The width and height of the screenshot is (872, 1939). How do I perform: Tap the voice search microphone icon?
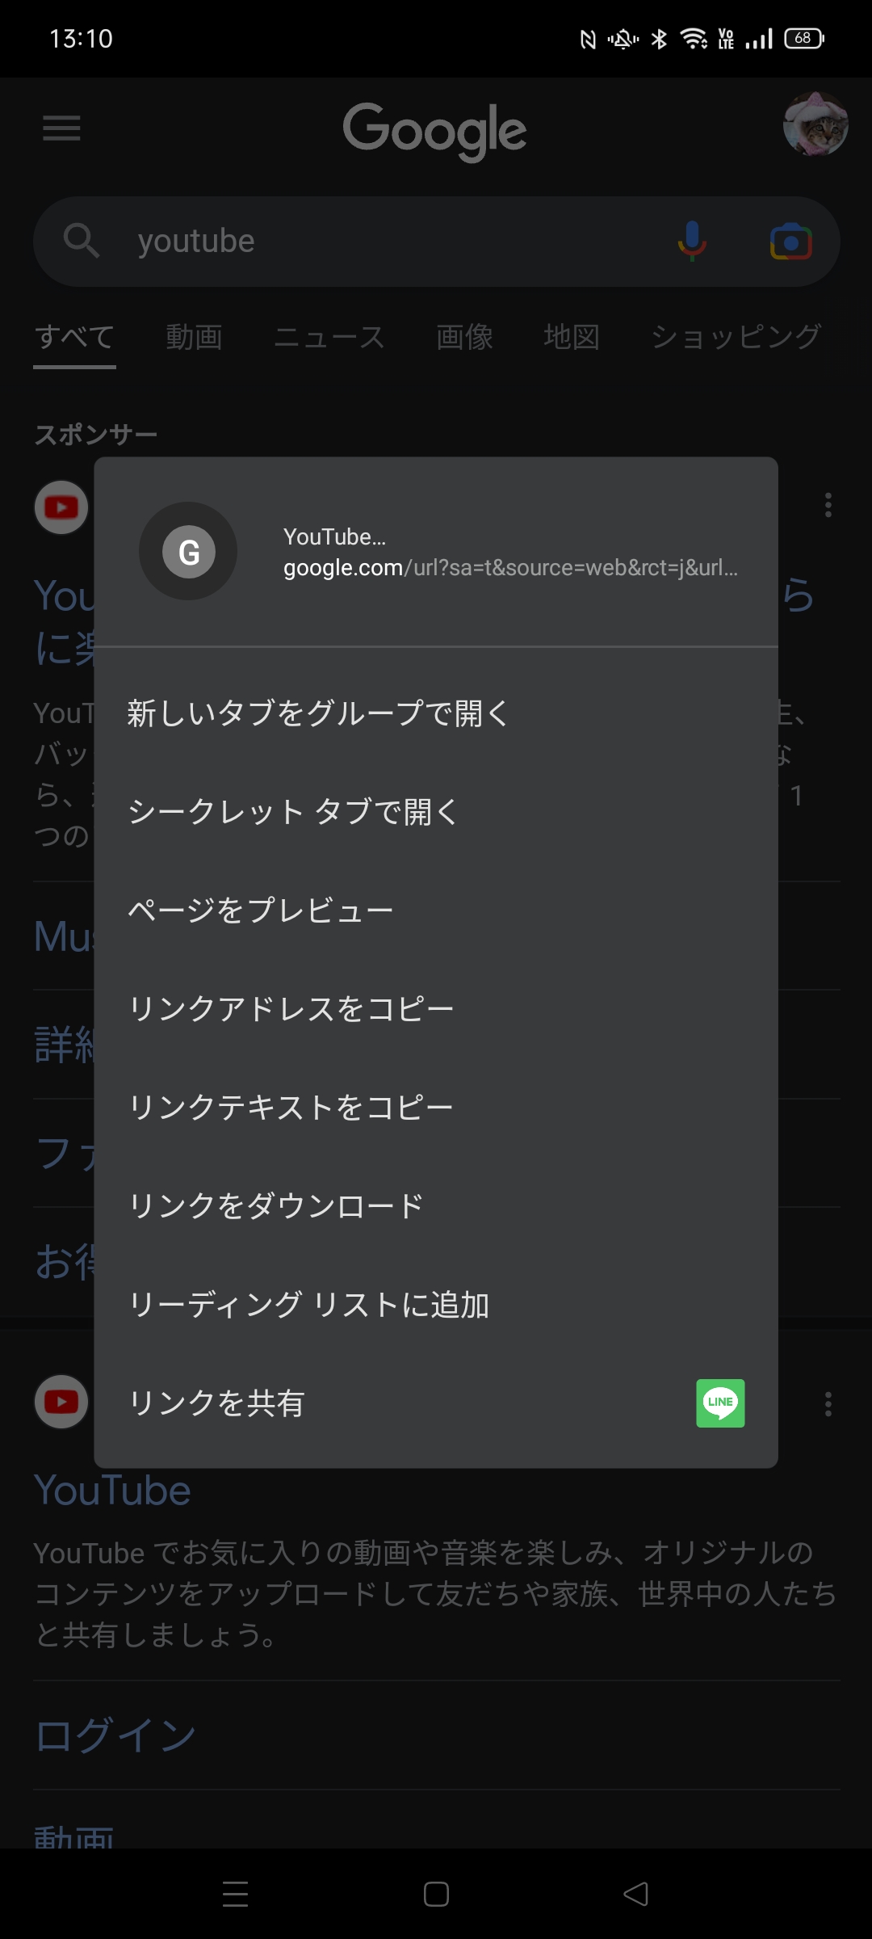(692, 241)
